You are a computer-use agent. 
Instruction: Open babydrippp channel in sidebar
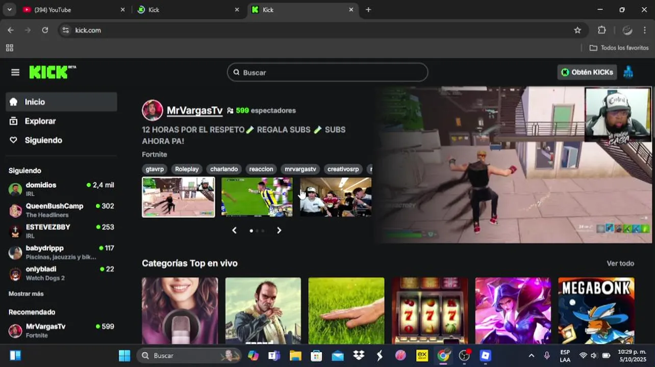point(61,252)
